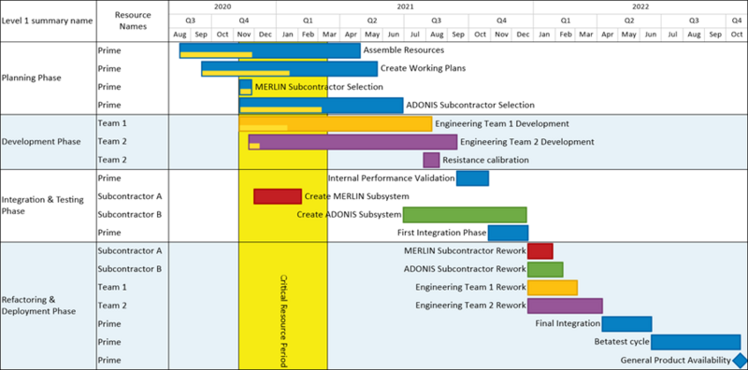Select the 2021 year header

tap(405, 7)
